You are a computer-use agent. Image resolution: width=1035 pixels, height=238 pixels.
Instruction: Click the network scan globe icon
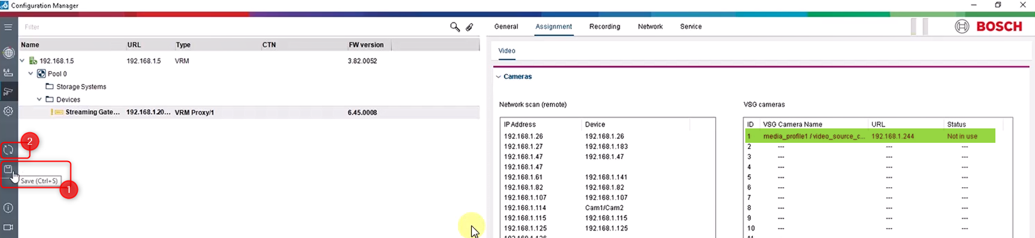coord(8,53)
